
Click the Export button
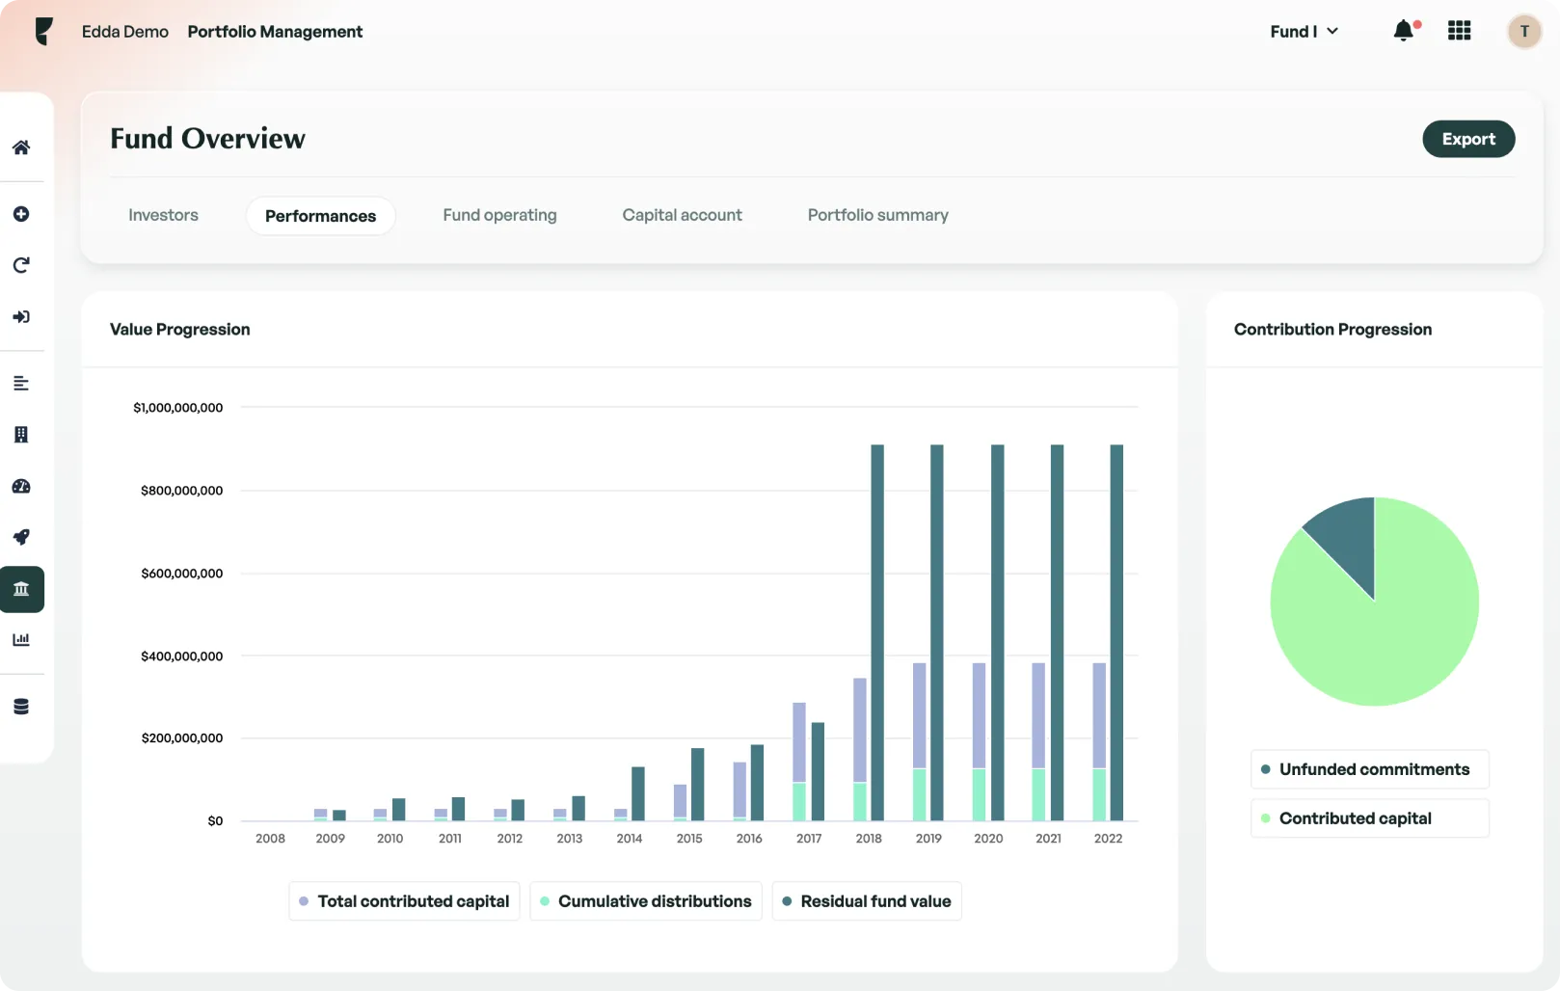pos(1468,139)
